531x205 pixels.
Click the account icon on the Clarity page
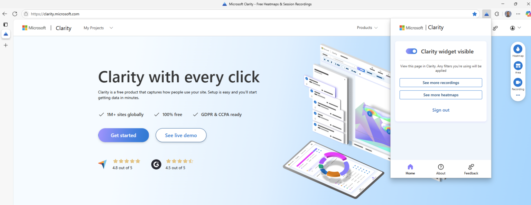[x=512, y=28]
